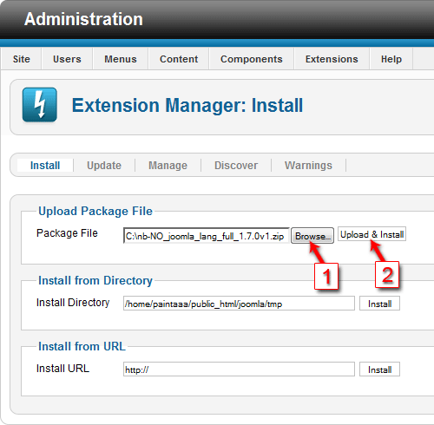This screenshot has height=425, width=434.
Task: Open the Menus menu
Action: (121, 59)
